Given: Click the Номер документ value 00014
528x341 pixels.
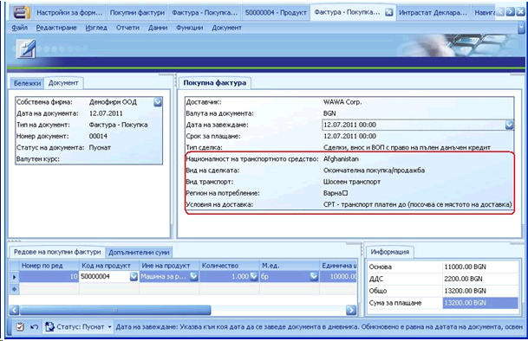Looking at the screenshot, I should pos(98,136).
